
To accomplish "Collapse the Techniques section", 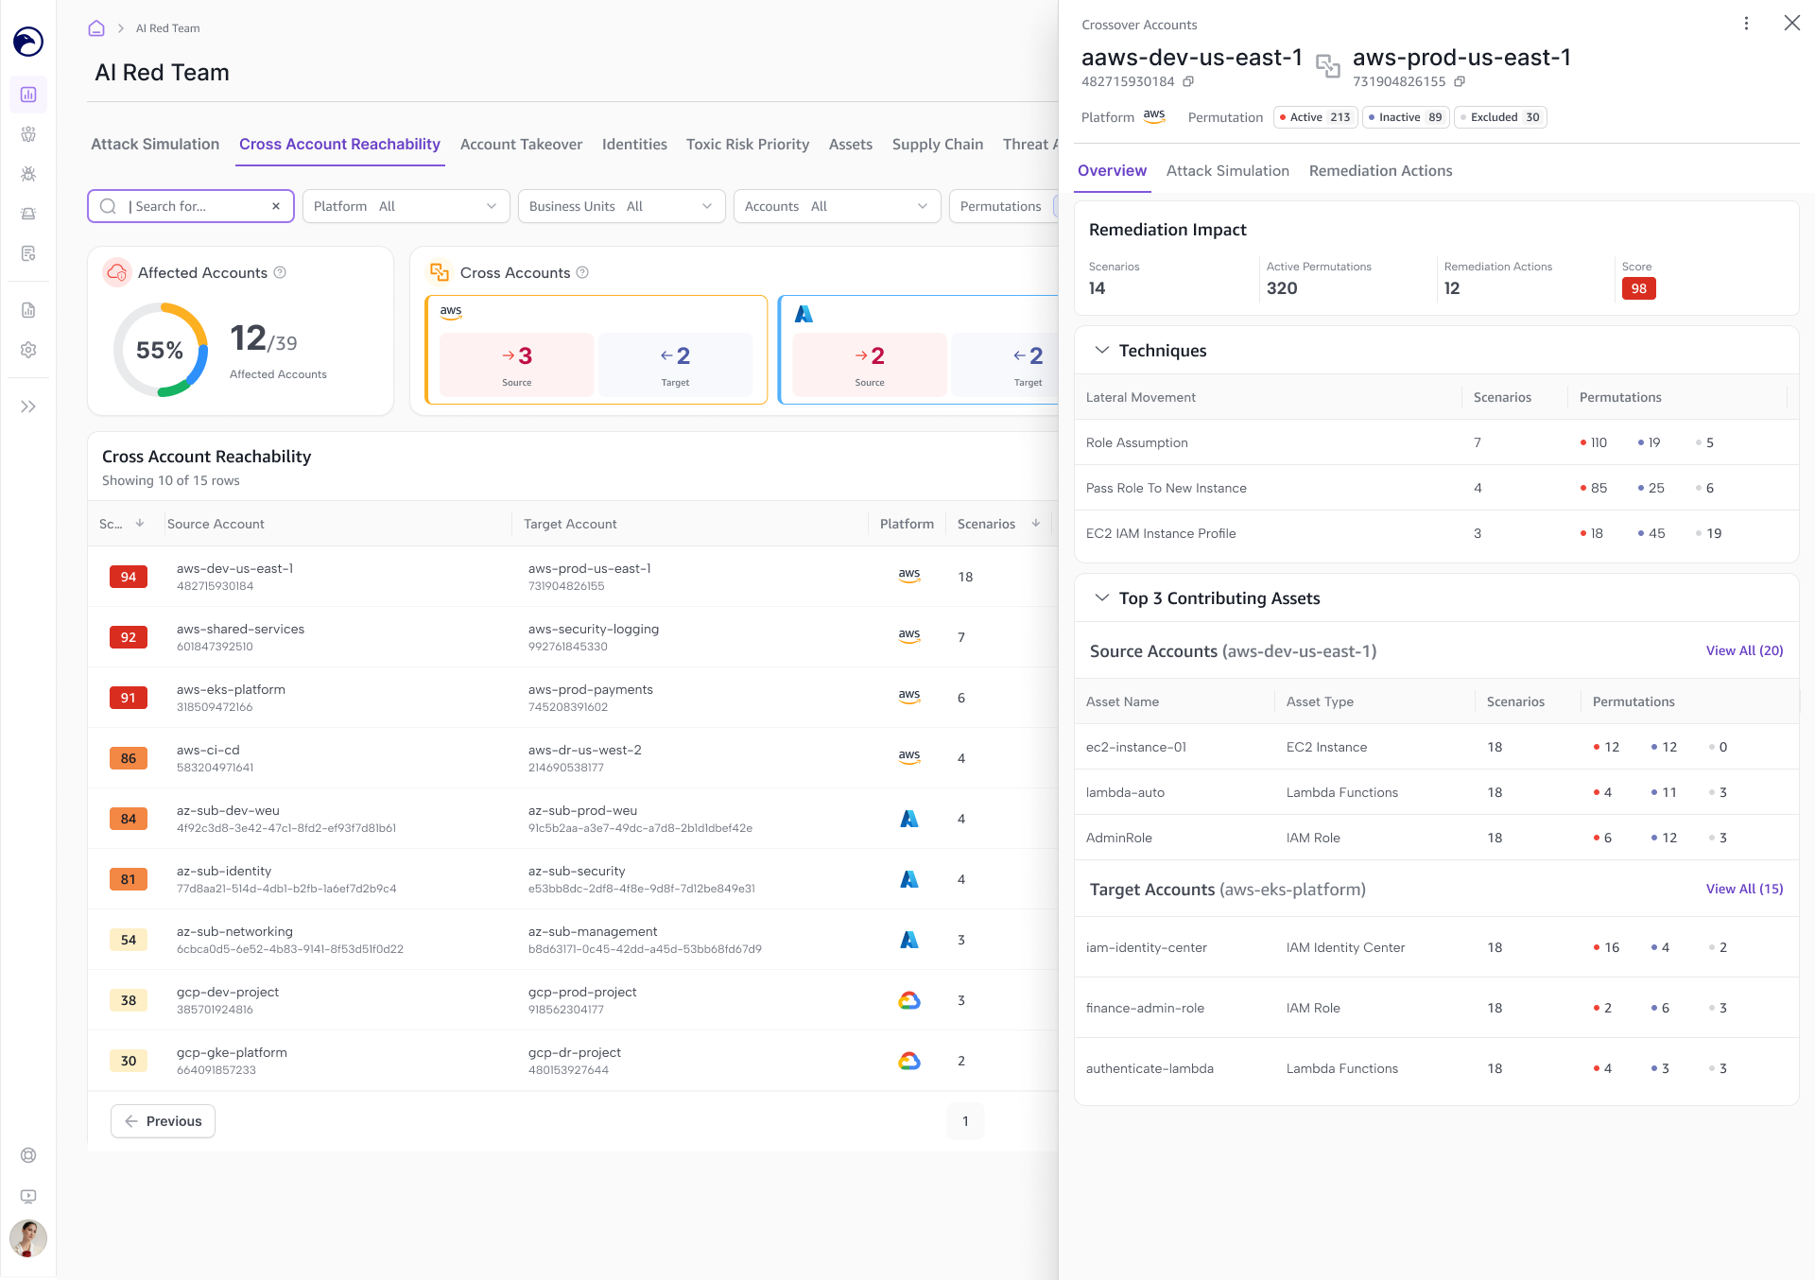I will point(1101,350).
